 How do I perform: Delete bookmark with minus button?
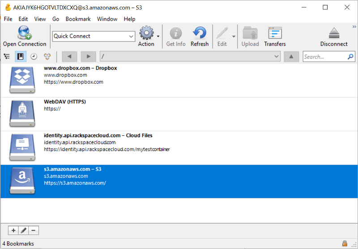click(33, 230)
